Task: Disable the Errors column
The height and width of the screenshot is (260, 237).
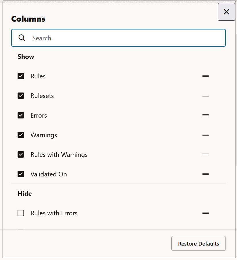Action: point(21,115)
